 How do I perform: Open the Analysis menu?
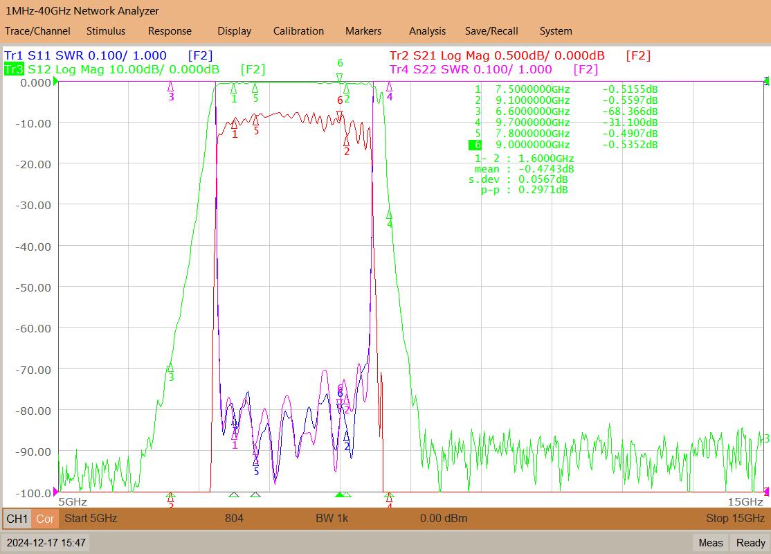(427, 31)
